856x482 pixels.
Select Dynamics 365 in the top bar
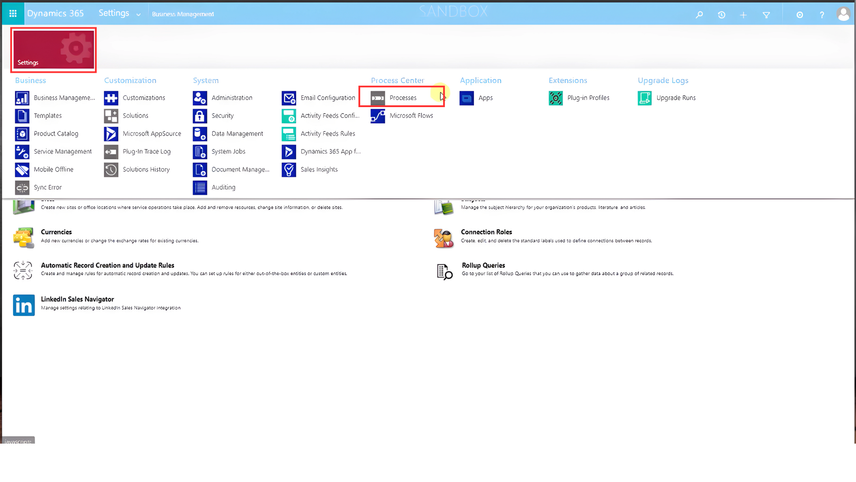tap(55, 13)
